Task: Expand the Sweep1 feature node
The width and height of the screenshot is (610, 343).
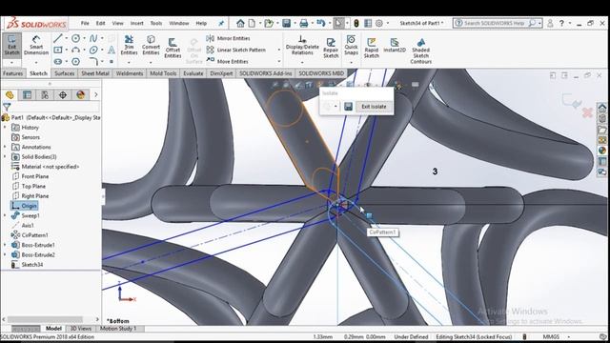Action: click(5, 215)
